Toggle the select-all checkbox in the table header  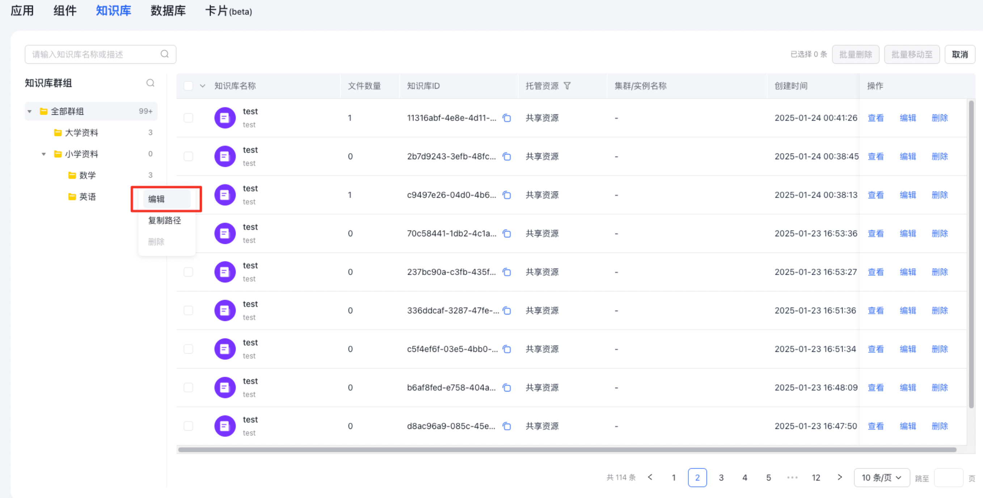pyautogui.click(x=189, y=86)
